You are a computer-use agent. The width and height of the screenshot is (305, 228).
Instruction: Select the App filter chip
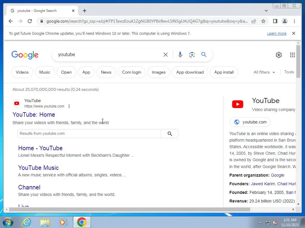coord(86,72)
